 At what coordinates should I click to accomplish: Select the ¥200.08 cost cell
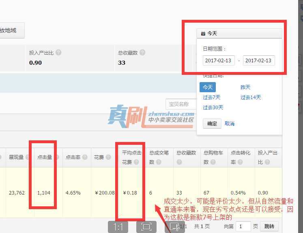[x=105, y=193]
